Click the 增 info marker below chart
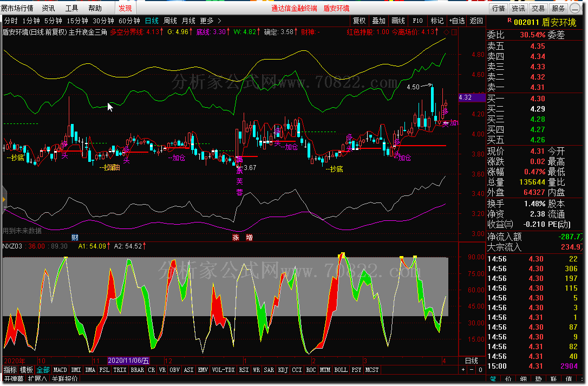This screenshot has height=386, width=588. (x=249, y=237)
